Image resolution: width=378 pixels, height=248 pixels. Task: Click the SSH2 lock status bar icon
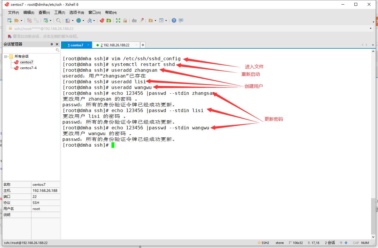coord(259,243)
